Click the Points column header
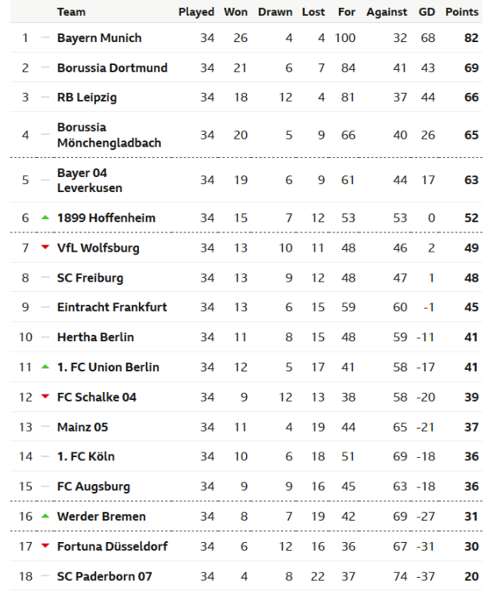 click(x=462, y=12)
